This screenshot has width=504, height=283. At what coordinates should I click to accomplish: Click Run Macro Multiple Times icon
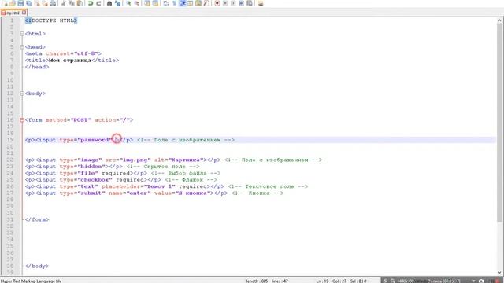click(241, 3)
